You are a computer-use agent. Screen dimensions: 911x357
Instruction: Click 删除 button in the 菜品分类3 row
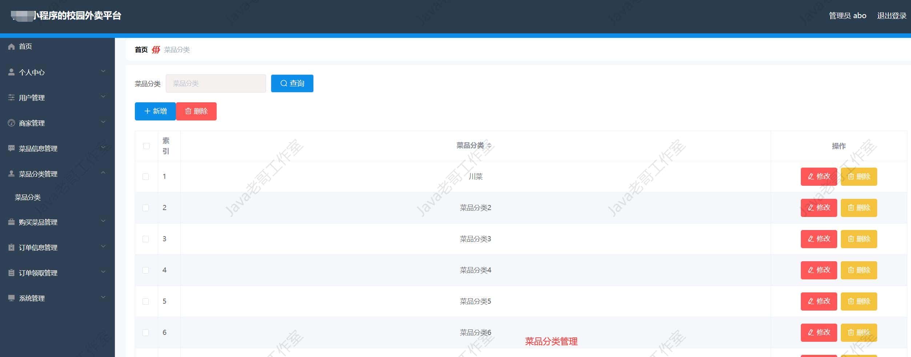pos(859,239)
